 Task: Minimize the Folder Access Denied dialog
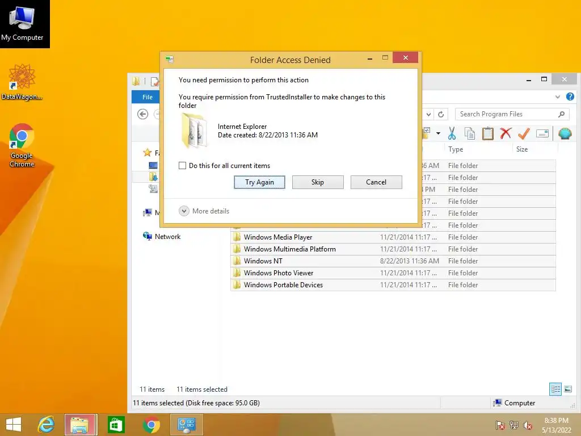pos(370,58)
